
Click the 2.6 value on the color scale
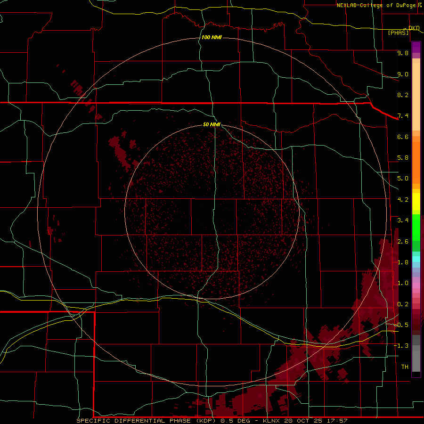click(x=403, y=242)
